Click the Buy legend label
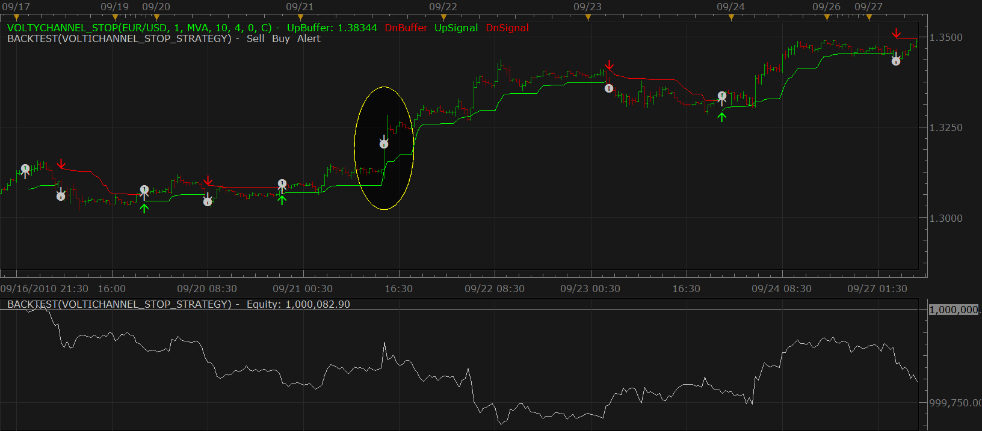This screenshot has height=431, width=982. click(281, 38)
